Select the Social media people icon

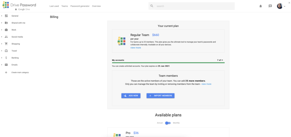6,37
